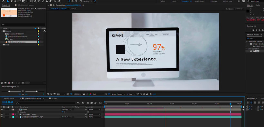Open Show Channel color management button
This screenshot has width=264, height=127.
coord(90,94)
